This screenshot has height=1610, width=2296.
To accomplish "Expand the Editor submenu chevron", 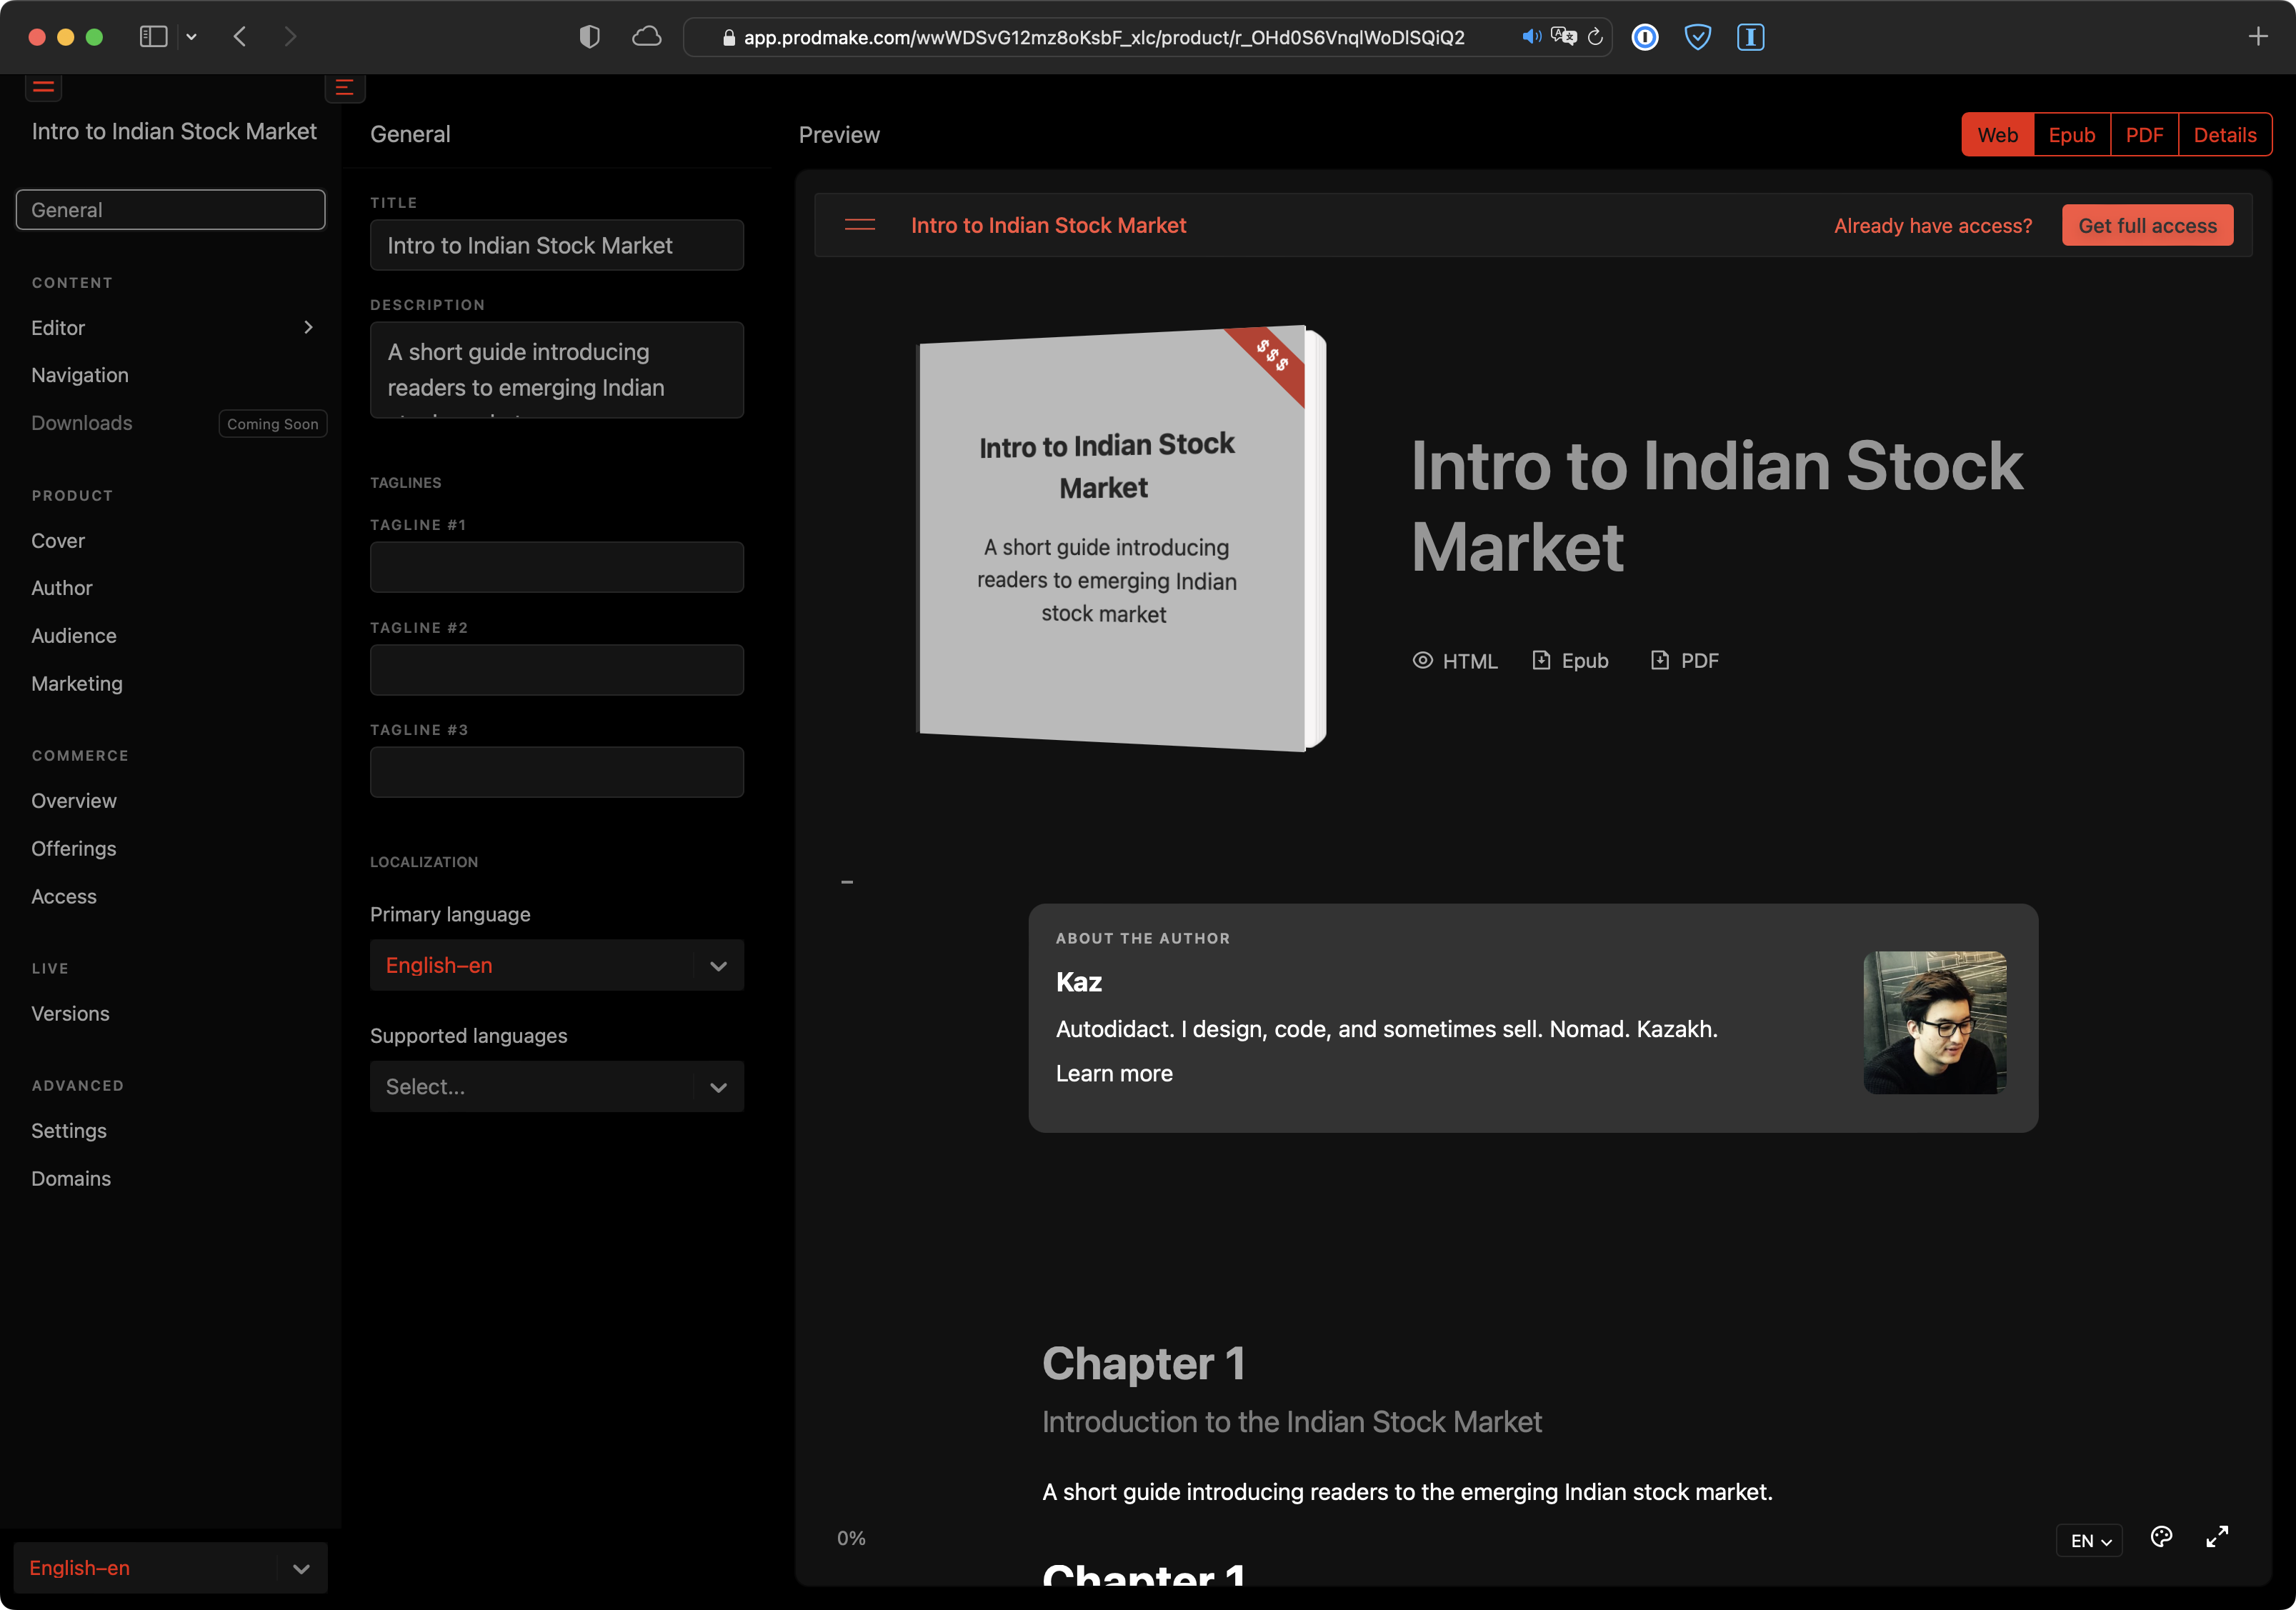I will pyautogui.click(x=308, y=327).
